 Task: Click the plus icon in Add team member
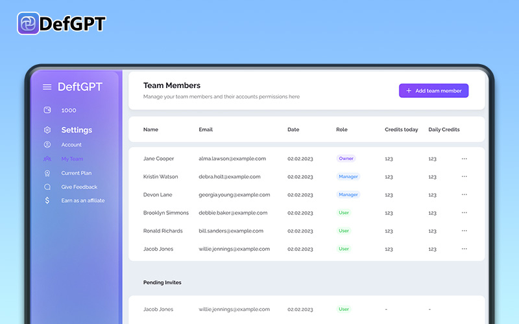coord(409,91)
